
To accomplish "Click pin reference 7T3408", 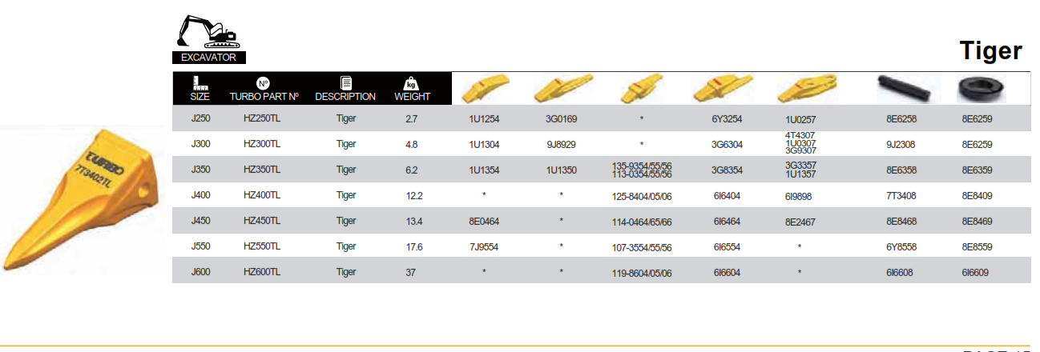I will 901,196.
